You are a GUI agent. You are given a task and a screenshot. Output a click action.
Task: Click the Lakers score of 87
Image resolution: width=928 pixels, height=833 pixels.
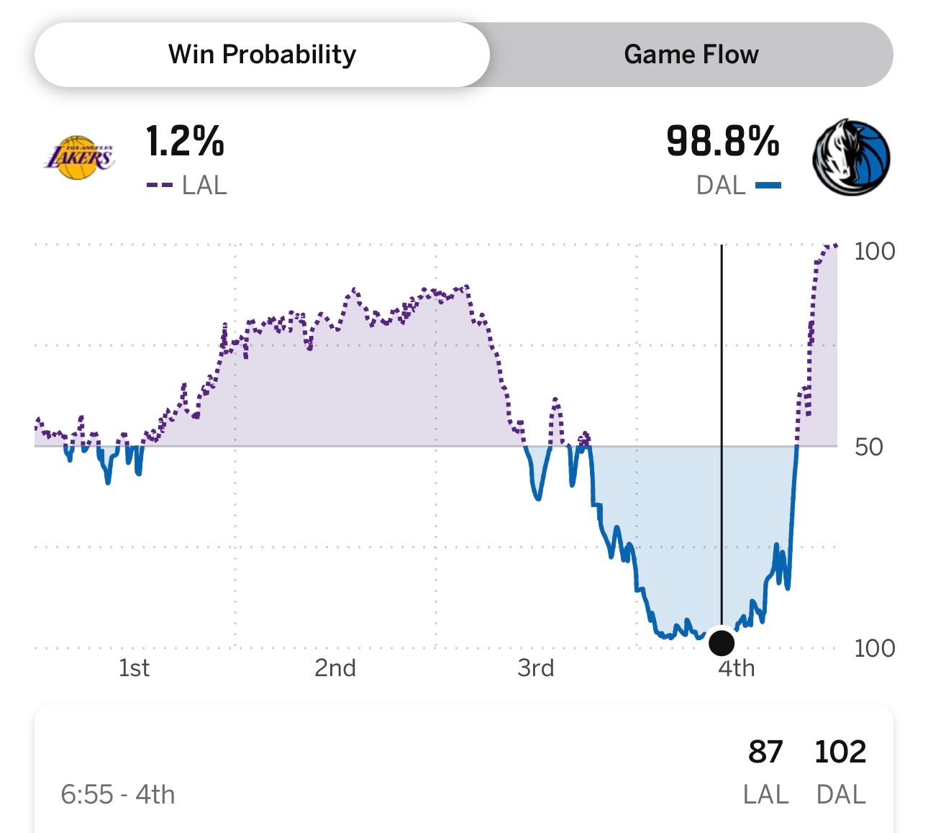click(765, 752)
